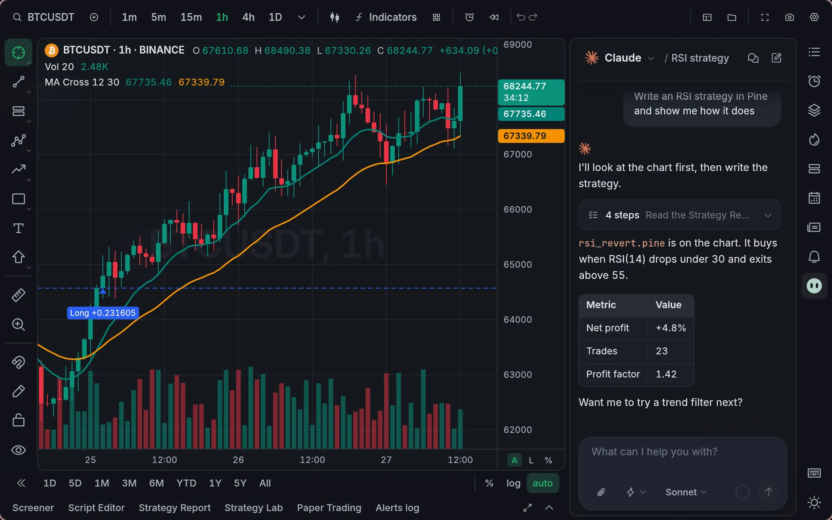The image size is (832, 520).
Task: Collapse the left drawing toolbar
Action: click(21, 483)
